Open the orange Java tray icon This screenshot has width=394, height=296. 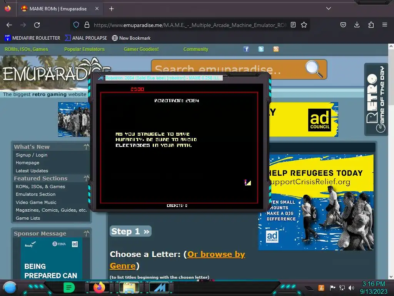coord(321,288)
